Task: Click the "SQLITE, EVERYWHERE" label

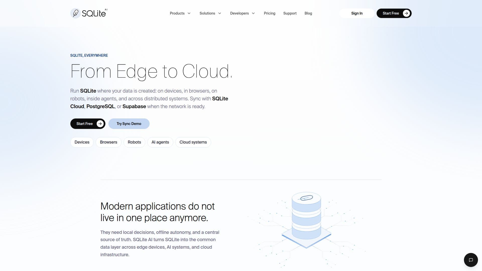Action: pos(89,55)
